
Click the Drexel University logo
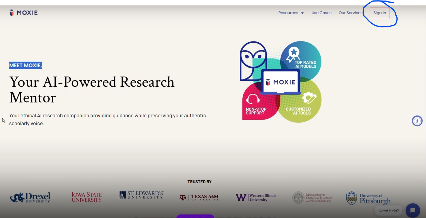(30, 198)
